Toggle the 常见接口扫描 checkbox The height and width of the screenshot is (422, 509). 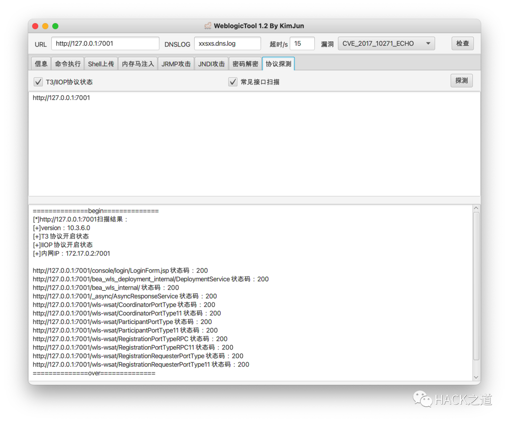click(x=233, y=82)
